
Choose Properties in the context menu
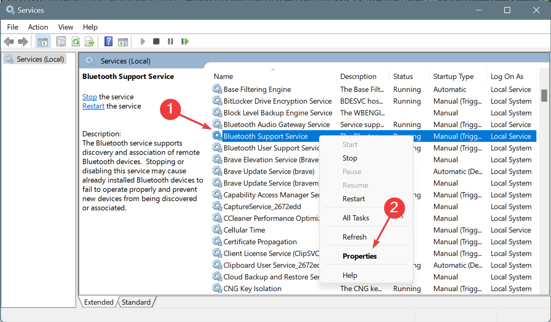point(360,256)
